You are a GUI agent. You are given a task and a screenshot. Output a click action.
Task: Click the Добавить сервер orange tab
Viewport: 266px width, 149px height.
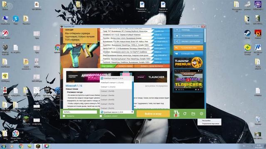125,66
